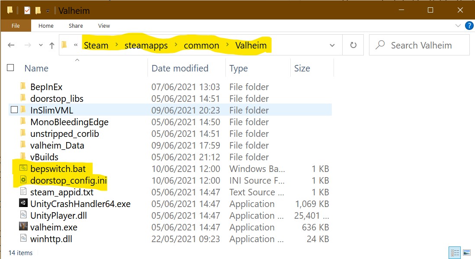Viewport: 475px width, 259px height.
Task: Switch to details view icon in status bar
Action: point(455,253)
